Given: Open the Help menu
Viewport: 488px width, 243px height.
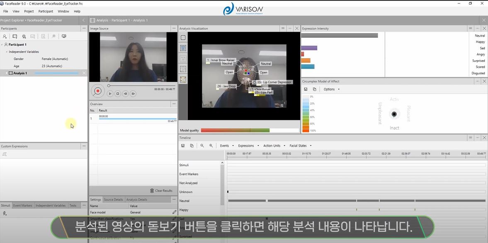Looking at the screenshot, I should (77, 11).
